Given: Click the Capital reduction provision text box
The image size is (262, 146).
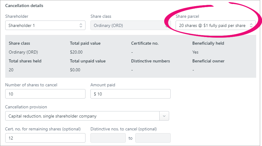Looking at the screenshot, I should pos(82,116).
